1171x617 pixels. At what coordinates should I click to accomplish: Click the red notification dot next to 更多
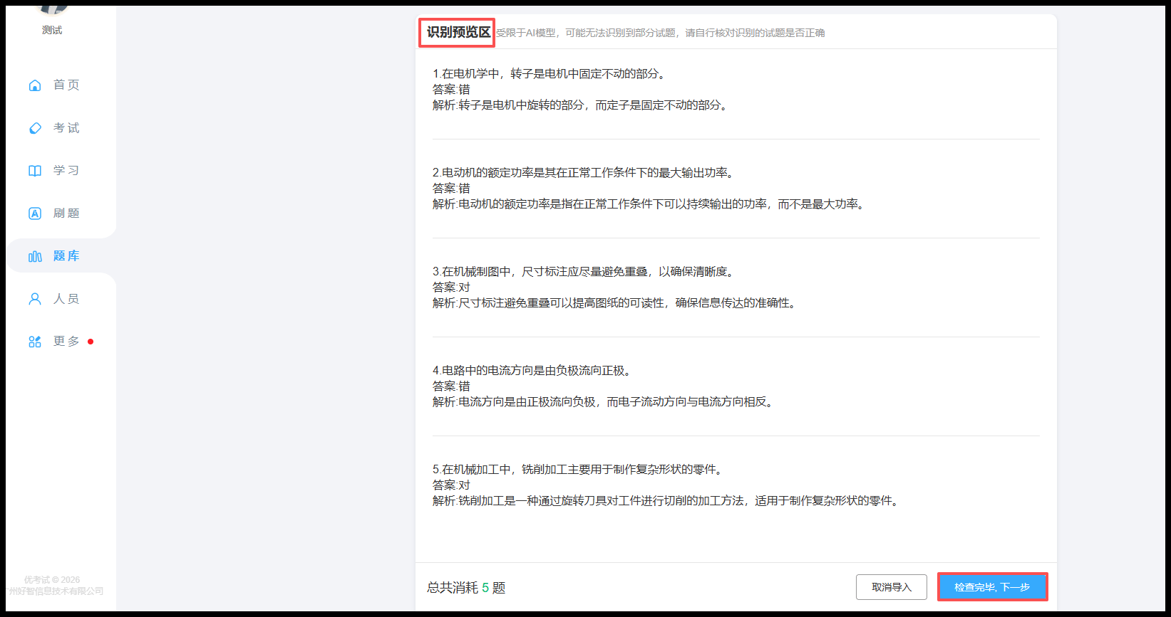[x=91, y=342]
